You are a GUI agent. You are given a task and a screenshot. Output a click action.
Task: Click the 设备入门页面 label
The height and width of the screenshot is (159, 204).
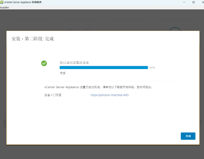coord(53,95)
